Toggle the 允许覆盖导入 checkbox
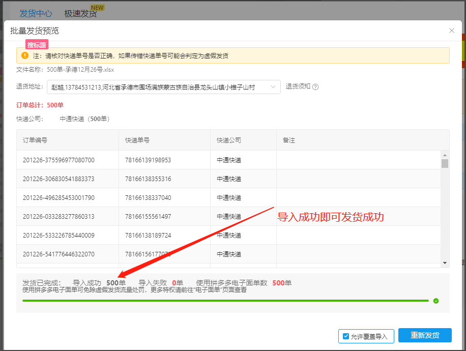The height and width of the screenshot is (351, 466). [x=346, y=336]
